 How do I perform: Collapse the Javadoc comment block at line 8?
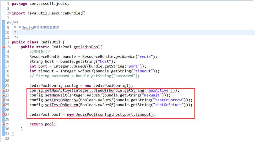pos(10,23)
